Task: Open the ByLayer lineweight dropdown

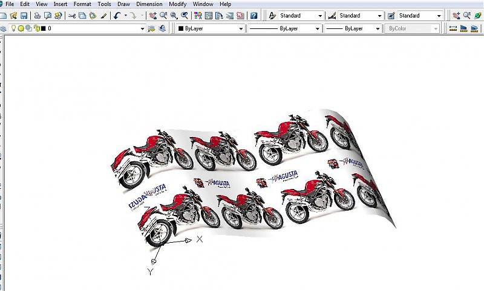Action: pos(353,28)
